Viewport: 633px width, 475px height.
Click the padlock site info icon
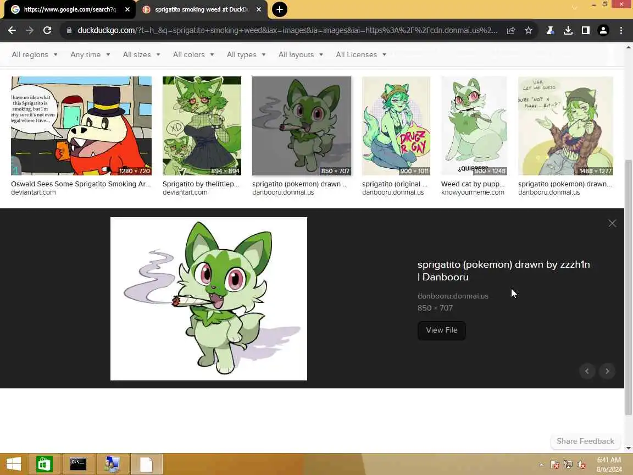[x=69, y=30]
